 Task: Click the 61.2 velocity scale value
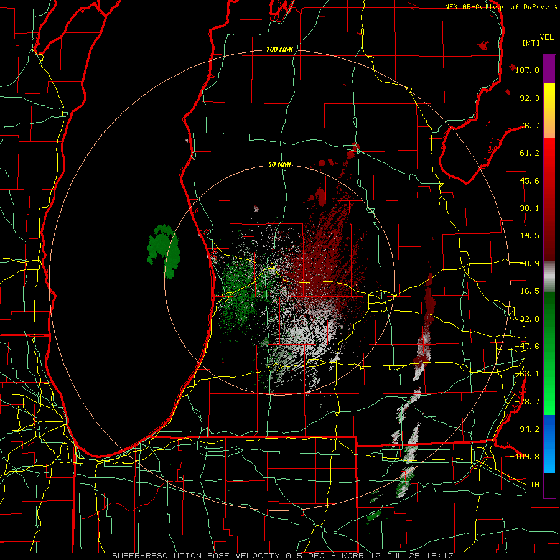pos(530,153)
